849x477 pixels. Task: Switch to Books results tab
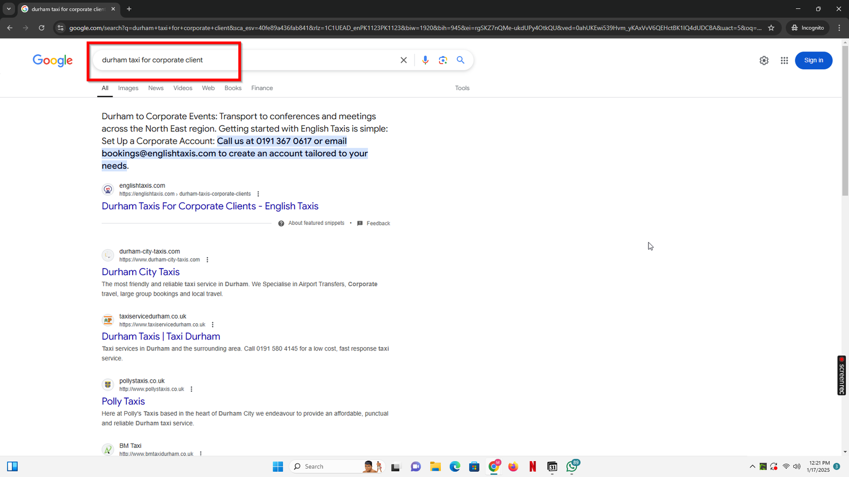232,88
